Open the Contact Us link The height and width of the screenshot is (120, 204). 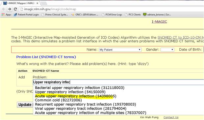click(x=171, y=117)
